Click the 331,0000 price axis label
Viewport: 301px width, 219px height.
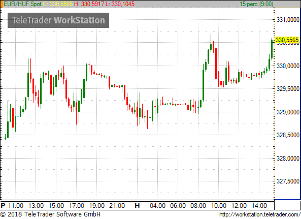pos(288,20)
